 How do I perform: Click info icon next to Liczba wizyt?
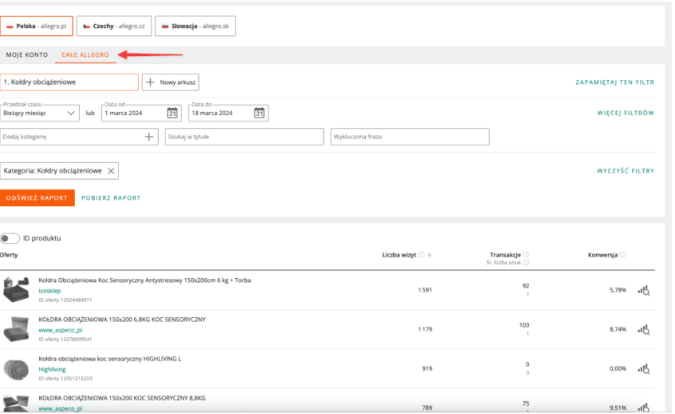click(422, 255)
